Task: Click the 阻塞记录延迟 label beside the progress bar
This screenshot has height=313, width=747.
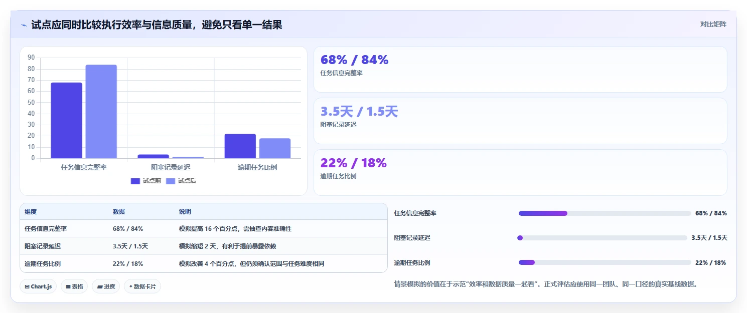Action: coord(412,238)
